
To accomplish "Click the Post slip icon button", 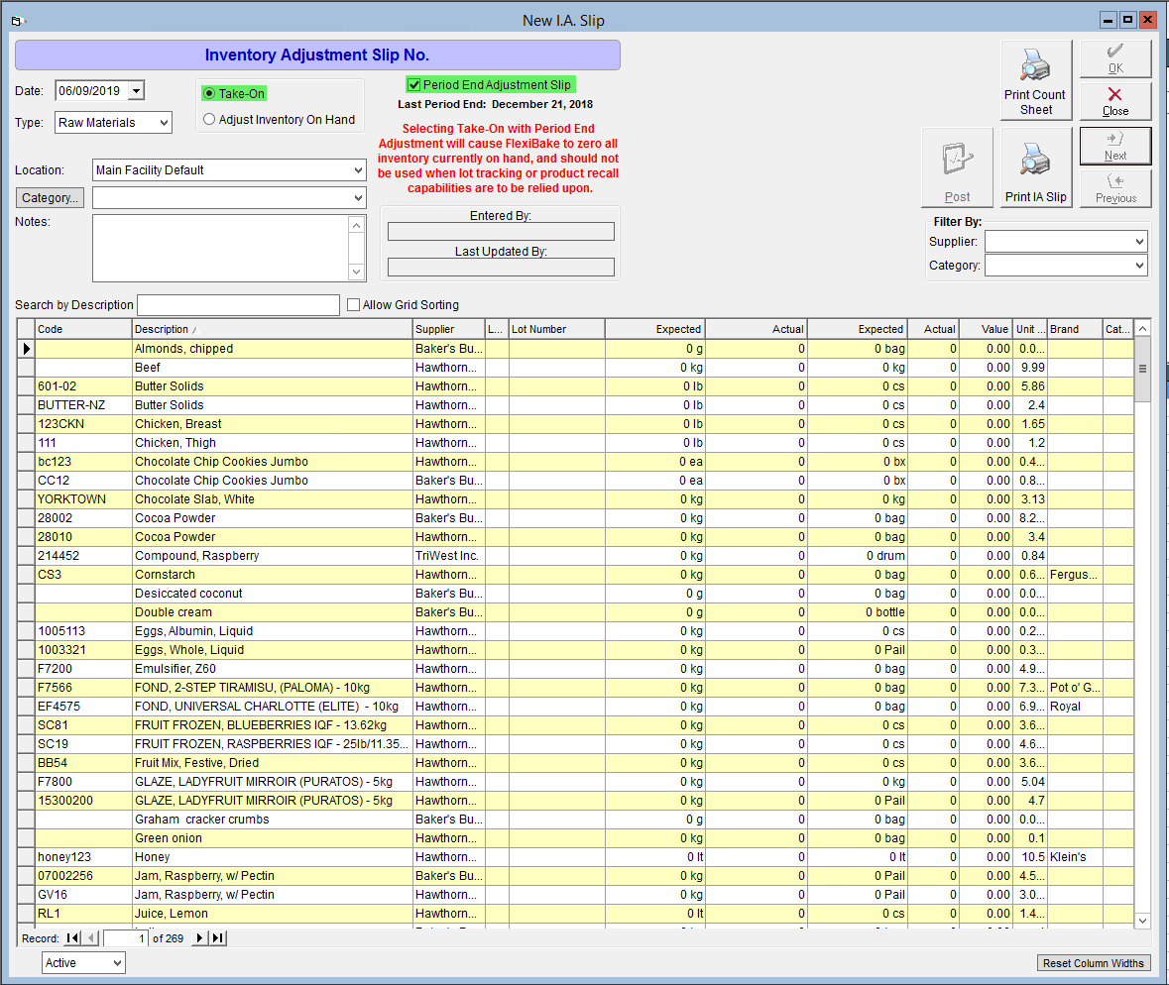I will coord(957,167).
